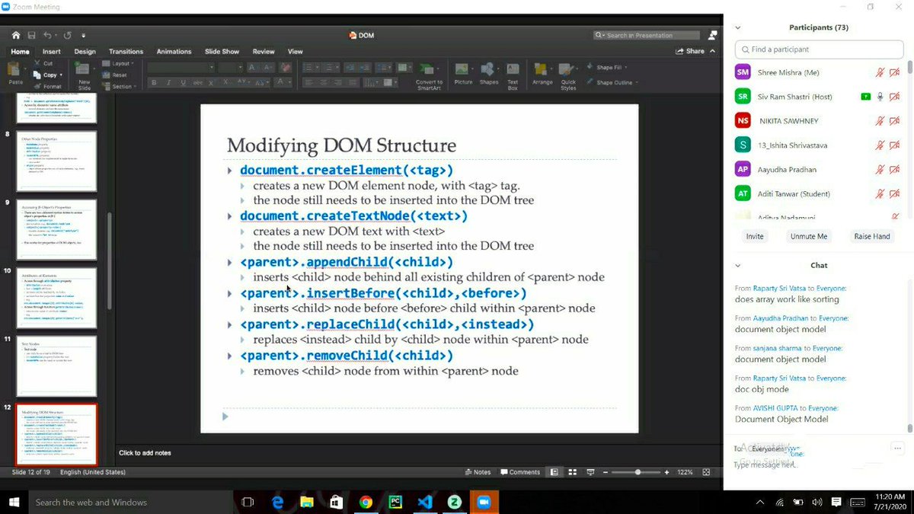Insert a Text Box from the ribbon
The width and height of the screenshot is (914, 514).
click(x=512, y=72)
